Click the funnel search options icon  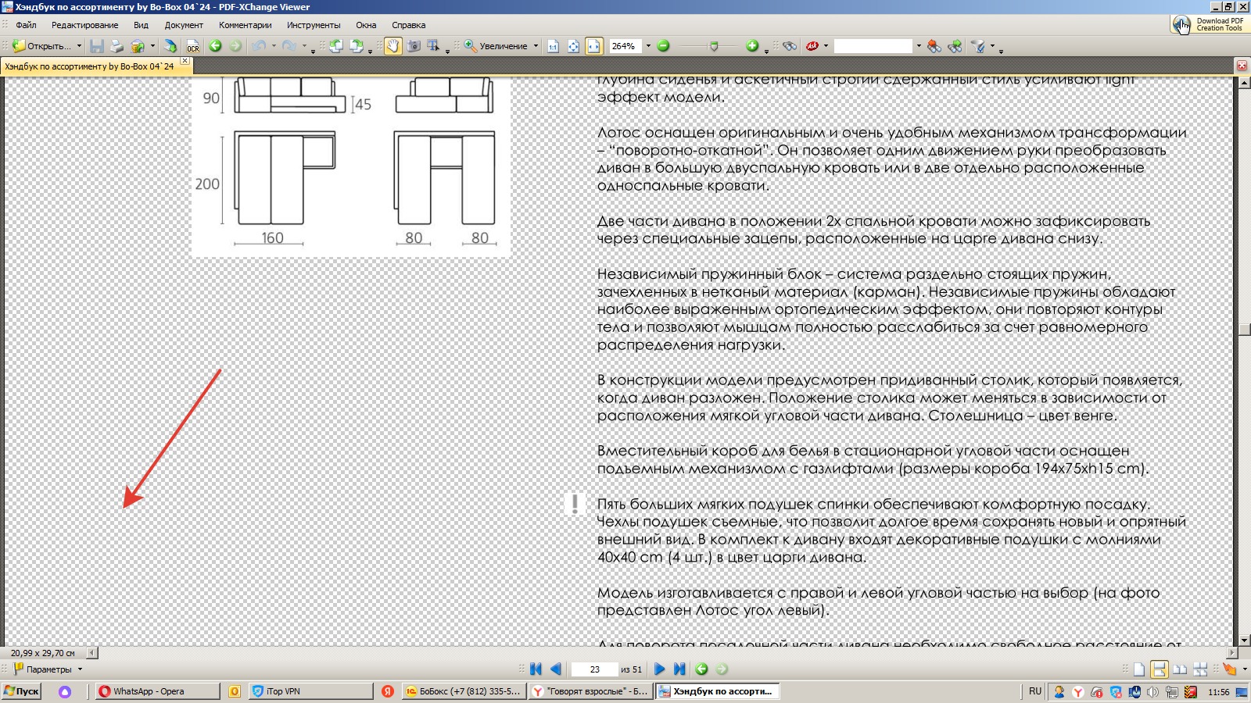(977, 46)
